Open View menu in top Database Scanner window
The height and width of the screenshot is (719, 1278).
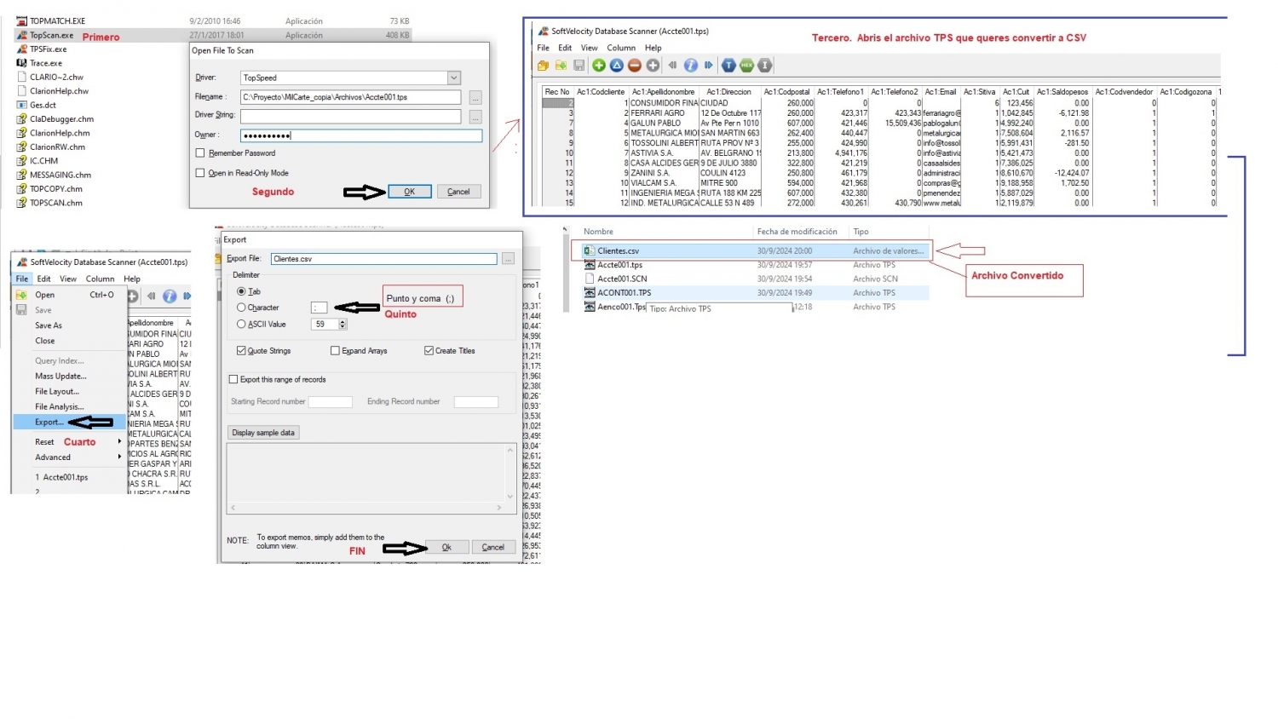(x=589, y=48)
